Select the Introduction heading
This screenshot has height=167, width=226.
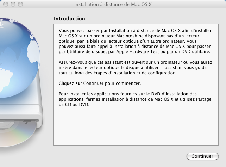pyautogui.click(x=69, y=19)
